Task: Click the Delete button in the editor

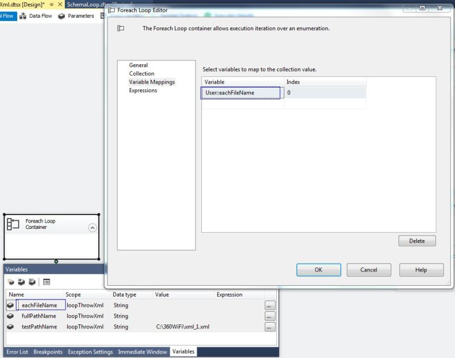Action: pos(417,241)
